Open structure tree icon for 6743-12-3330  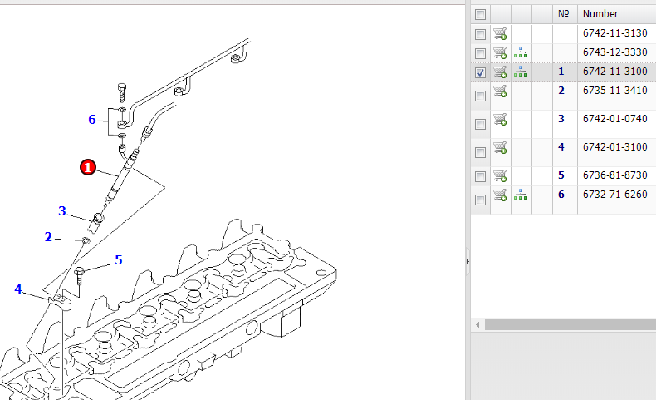coord(521,52)
